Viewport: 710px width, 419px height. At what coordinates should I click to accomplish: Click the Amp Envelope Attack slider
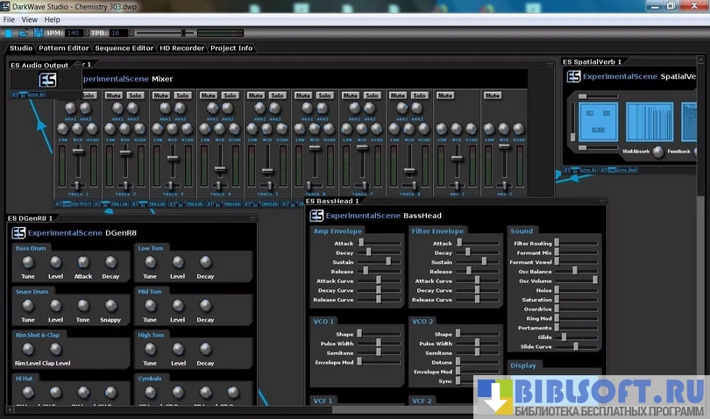tap(361, 243)
